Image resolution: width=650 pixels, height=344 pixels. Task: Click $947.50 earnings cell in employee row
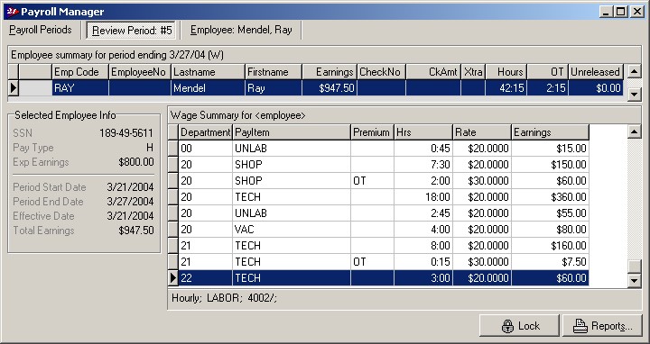pos(330,88)
